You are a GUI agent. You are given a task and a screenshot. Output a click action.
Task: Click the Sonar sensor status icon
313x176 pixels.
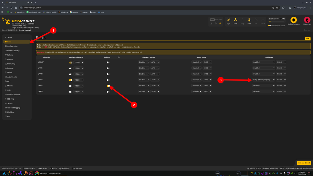point(263,20)
